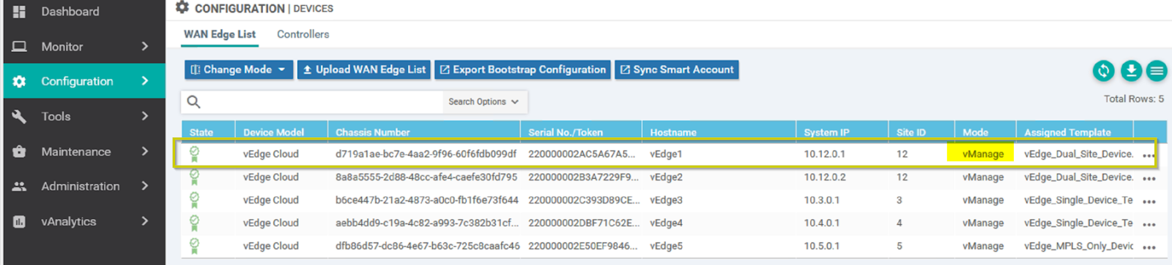Viewport: 1172px width, 265px height.
Task: Open more actions for vEdge2 row
Action: click(x=1149, y=179)
